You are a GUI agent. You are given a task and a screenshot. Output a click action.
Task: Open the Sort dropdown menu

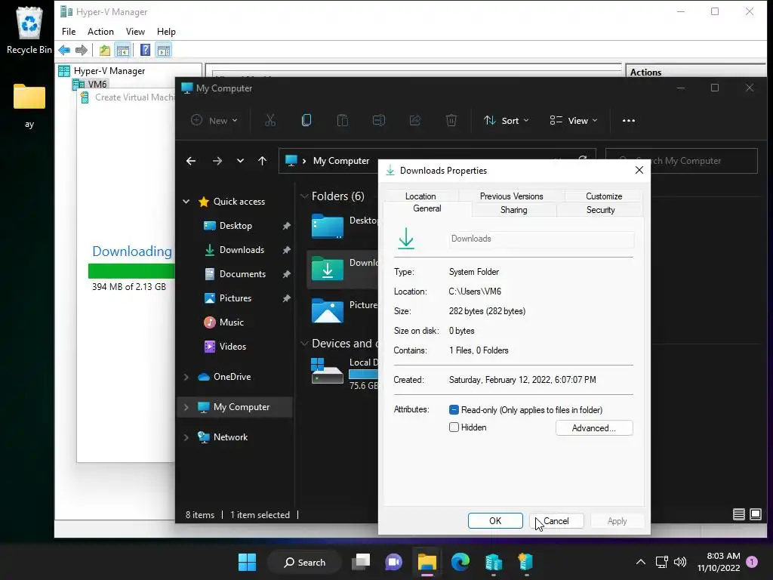507,120
